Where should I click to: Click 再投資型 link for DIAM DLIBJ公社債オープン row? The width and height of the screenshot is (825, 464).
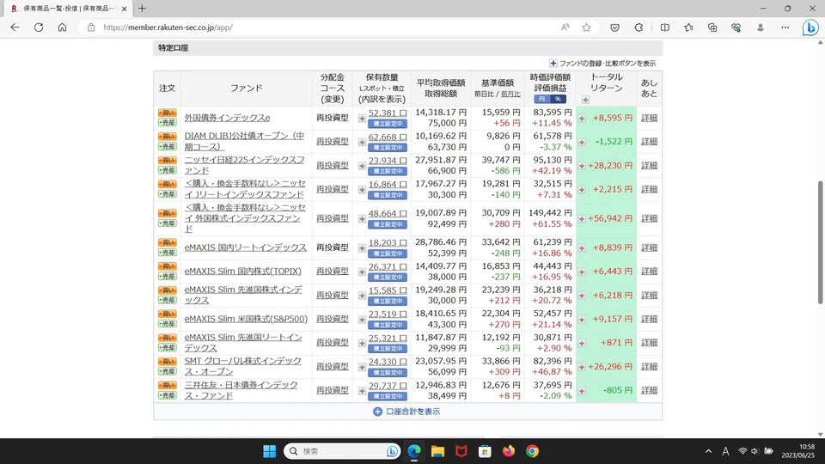click(x=333, y=142)
